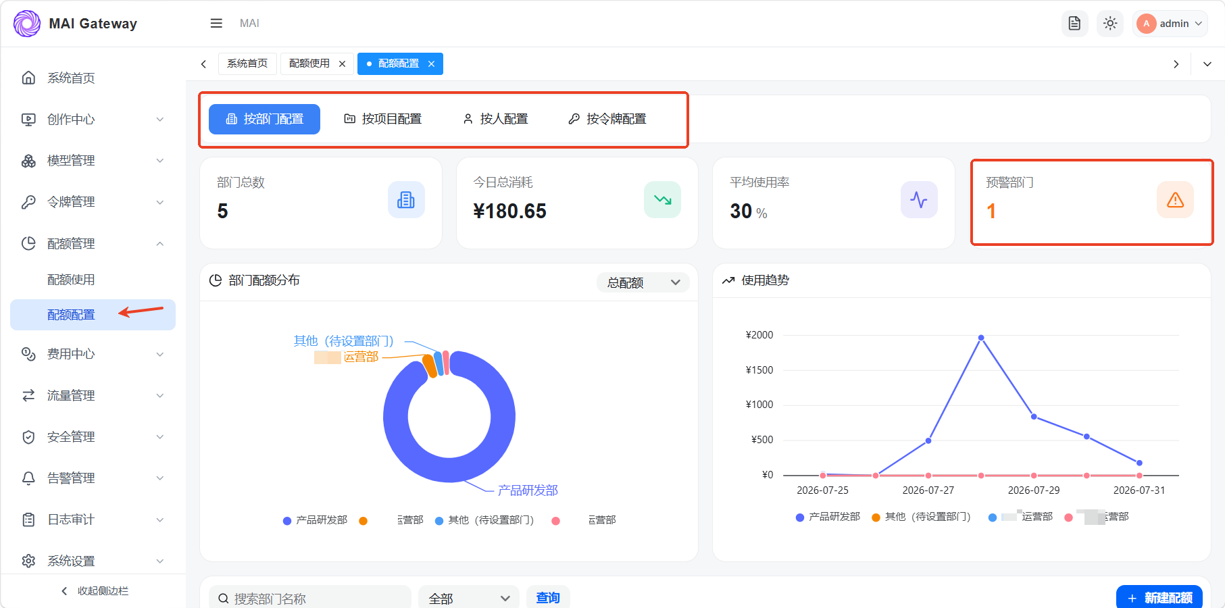Open the document icon in top bar
The width and height of the screenshot is (1225, 608).
[x=1074, y=24]
